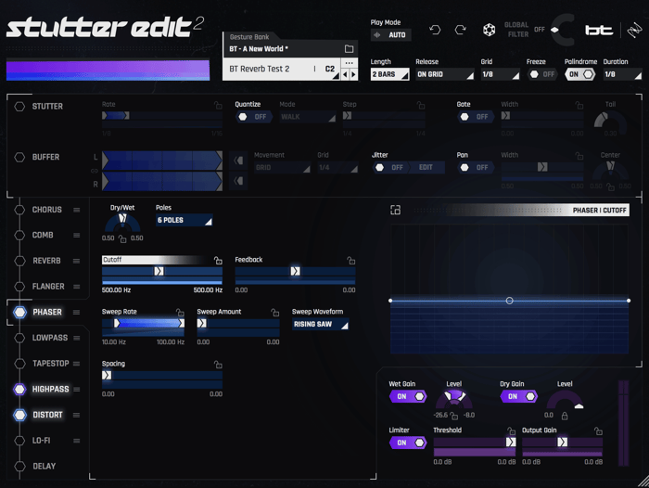Viewport: 649px width, 488px height.
Task: Toggle the Dry Gain Level lock
Action: click(x=564, y=416)
